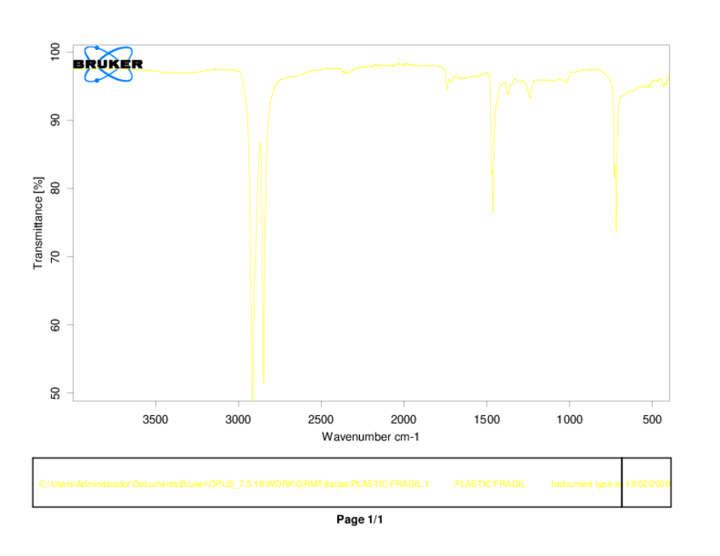Click the deepest spectrum peak near 2900 cm-1
The image size is (720, 556).
(252, 398)
